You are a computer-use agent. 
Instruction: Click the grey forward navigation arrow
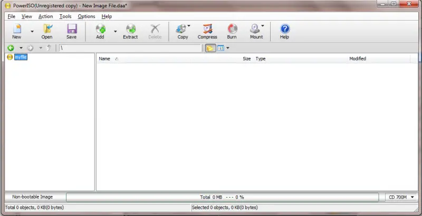coord(31,48)
